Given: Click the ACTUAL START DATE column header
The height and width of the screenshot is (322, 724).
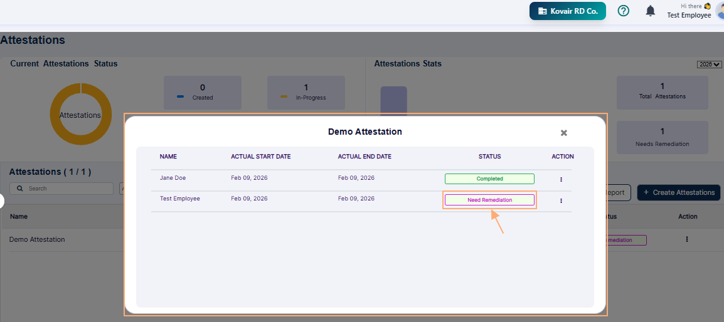Looking at the screenshot, I should [x=261, y=157].
